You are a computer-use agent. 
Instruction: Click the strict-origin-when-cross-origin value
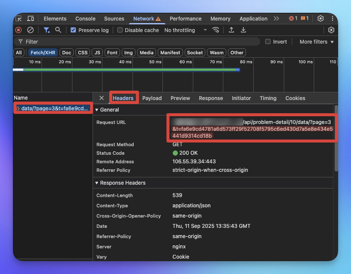210,170
